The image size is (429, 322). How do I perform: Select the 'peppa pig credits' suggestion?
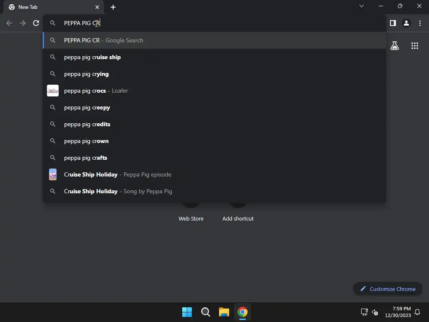click(x=214, y=124)
